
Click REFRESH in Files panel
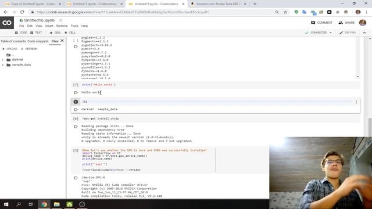29,49
